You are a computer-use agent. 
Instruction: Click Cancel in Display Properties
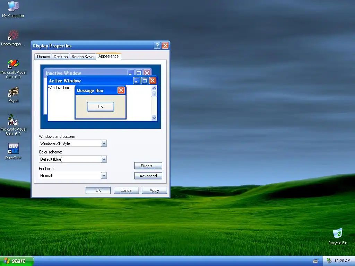click(x=126, y=190)
